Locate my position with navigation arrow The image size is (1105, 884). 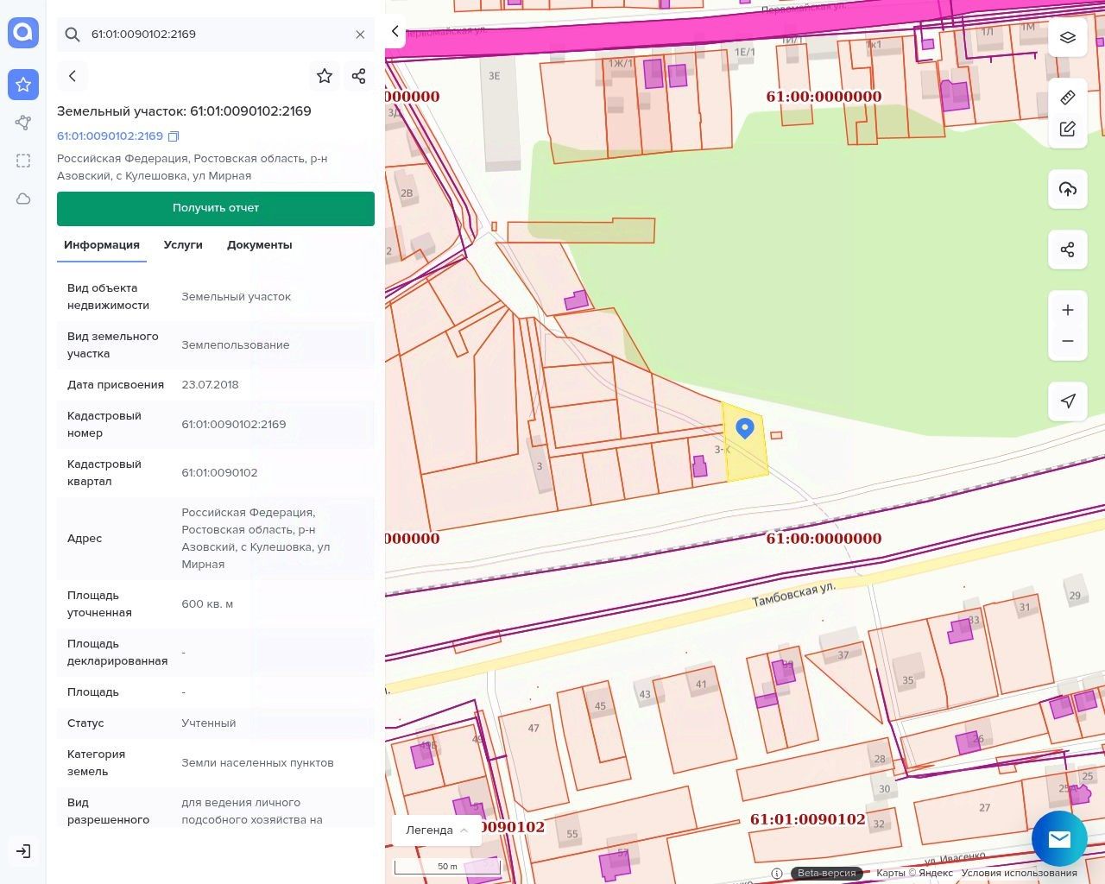(x=1068, y=401)
